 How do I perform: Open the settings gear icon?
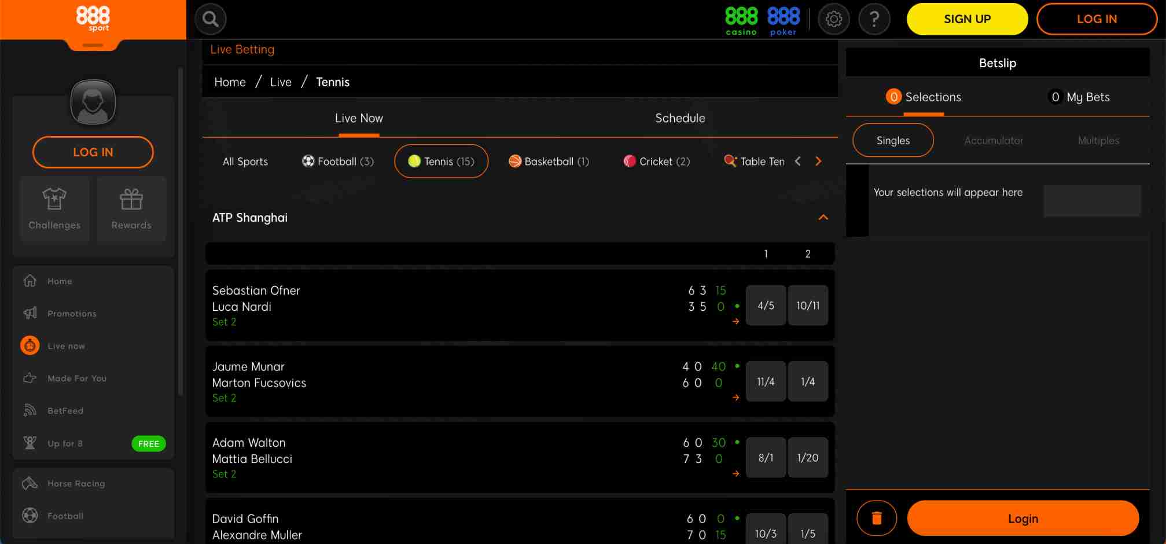coord(833,19)
